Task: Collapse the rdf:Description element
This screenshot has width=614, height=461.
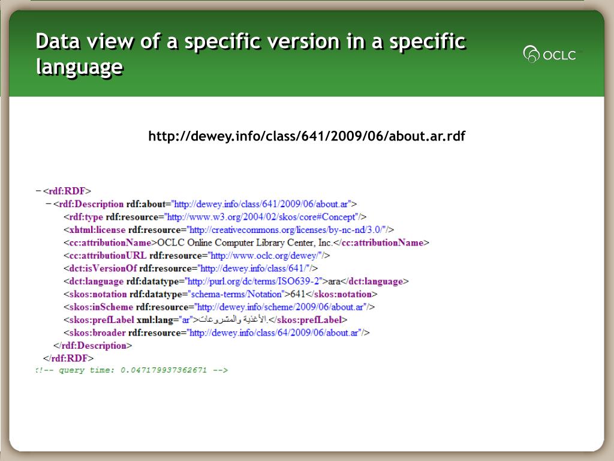Action: (x=49, y=204)
